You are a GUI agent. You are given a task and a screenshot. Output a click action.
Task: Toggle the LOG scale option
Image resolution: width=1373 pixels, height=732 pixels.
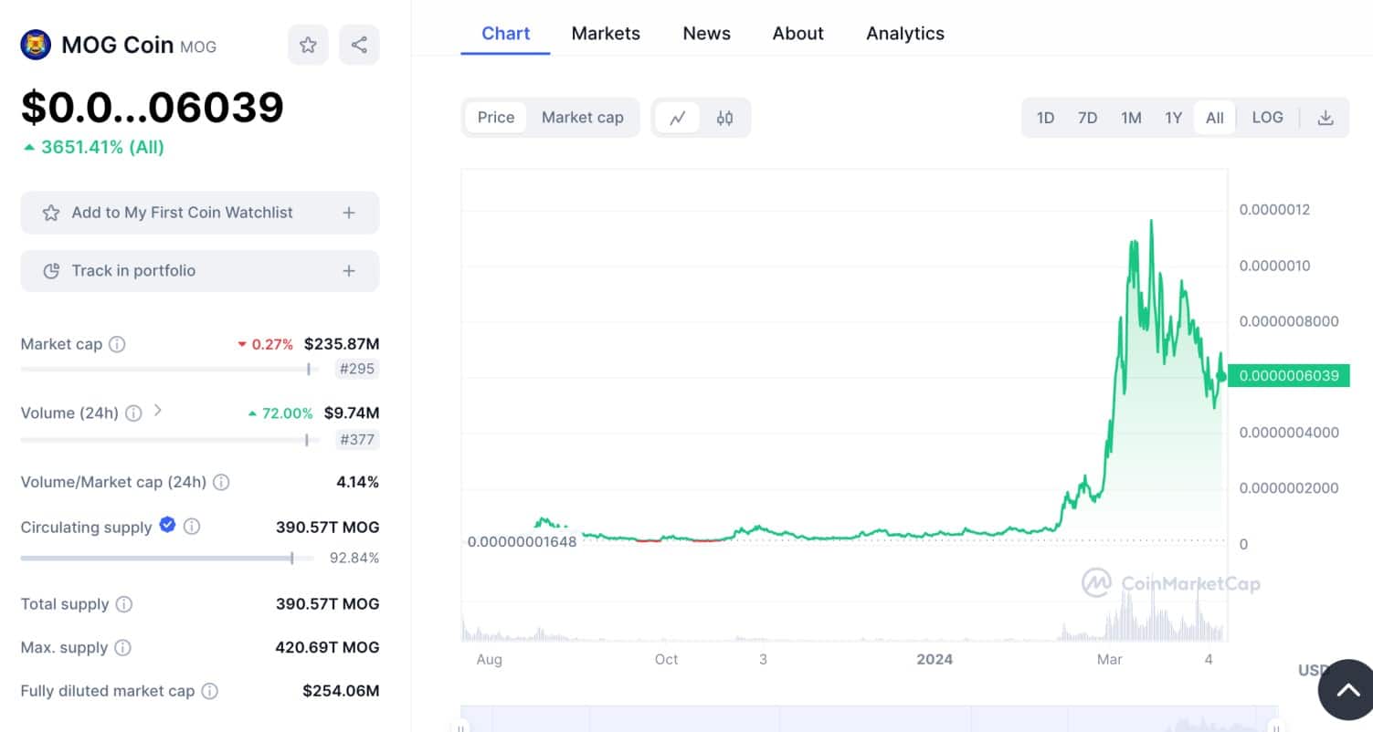coord(1267,118)
